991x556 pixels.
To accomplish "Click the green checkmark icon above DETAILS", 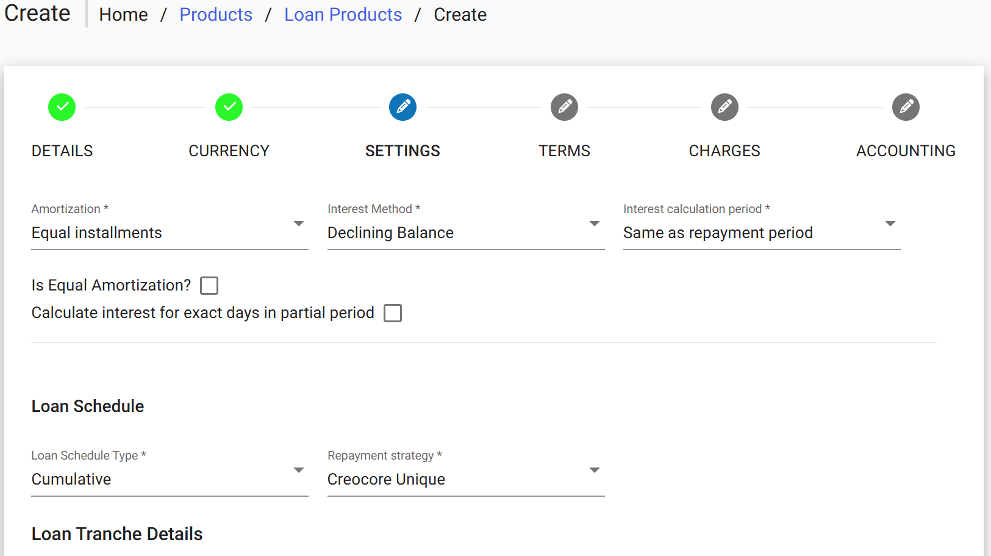I will point(62,107).
